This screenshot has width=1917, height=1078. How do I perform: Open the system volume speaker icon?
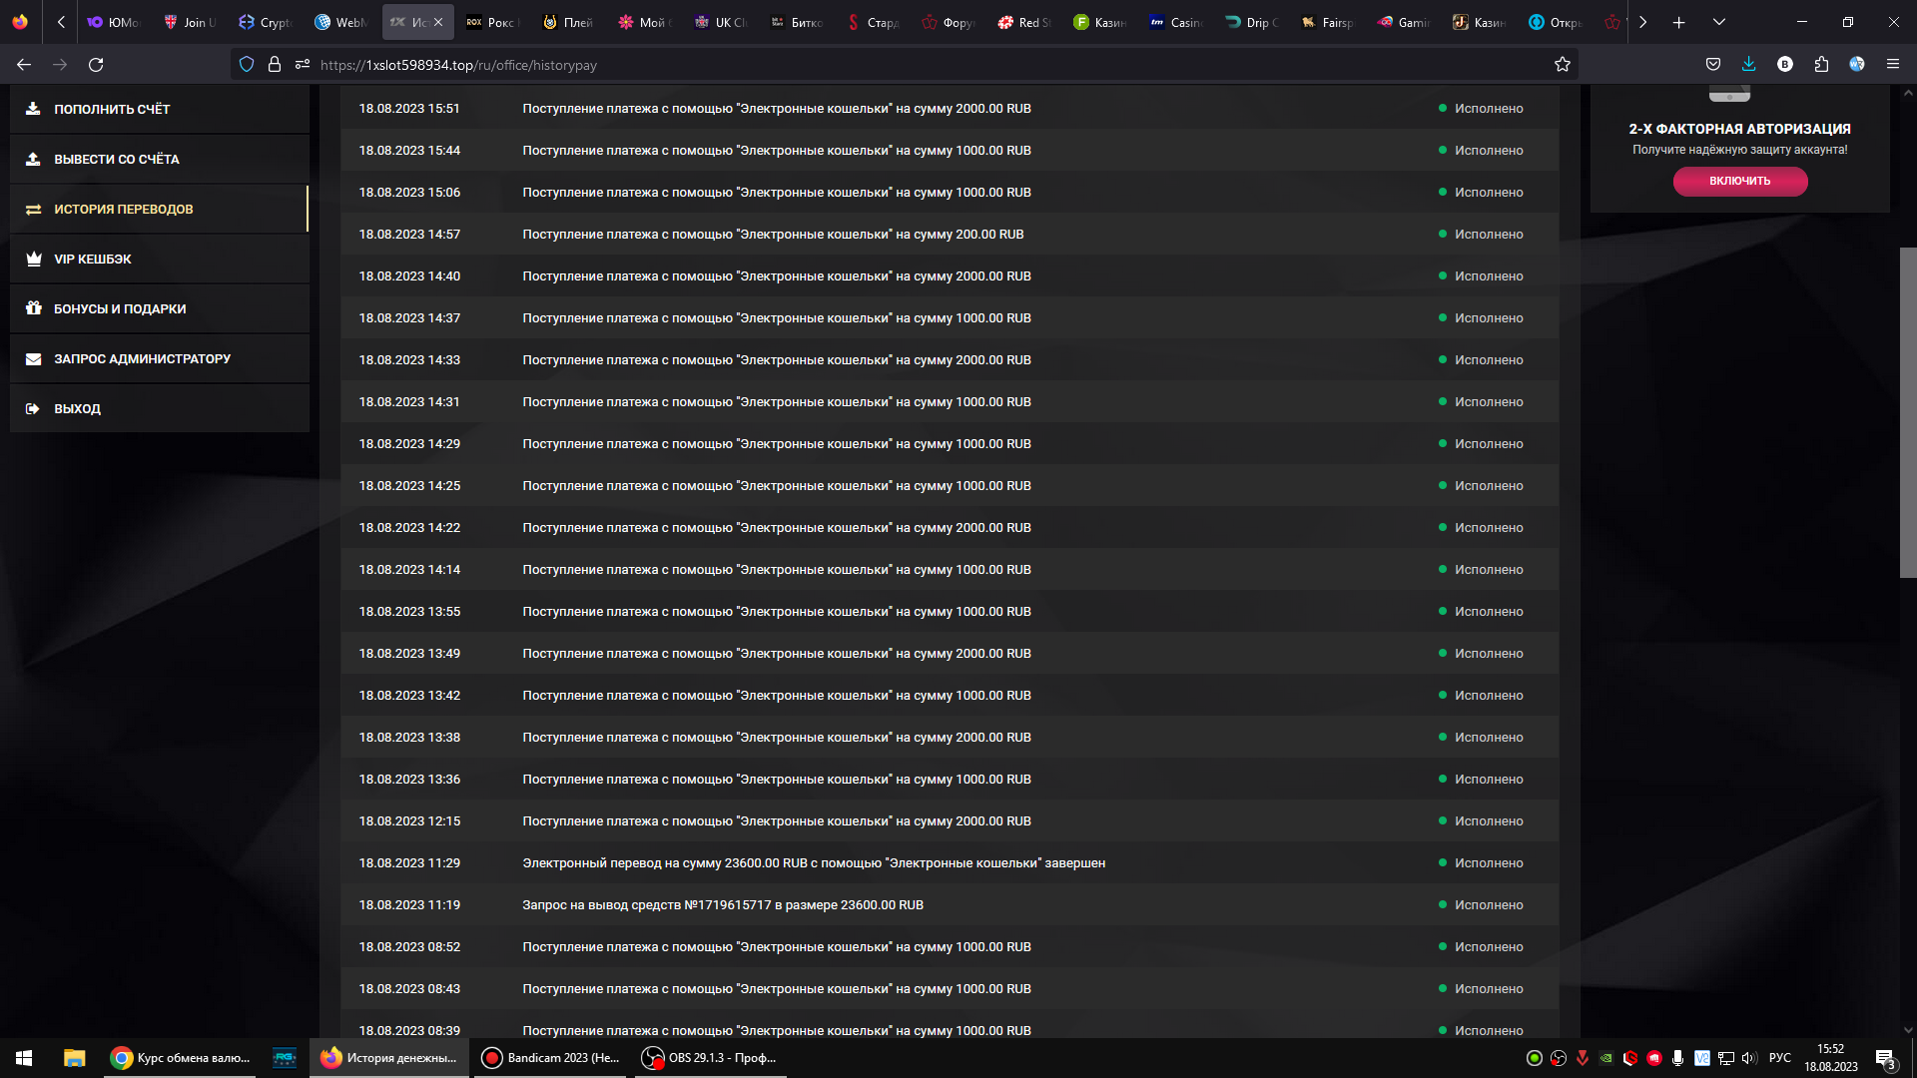coord(1748,1058)
